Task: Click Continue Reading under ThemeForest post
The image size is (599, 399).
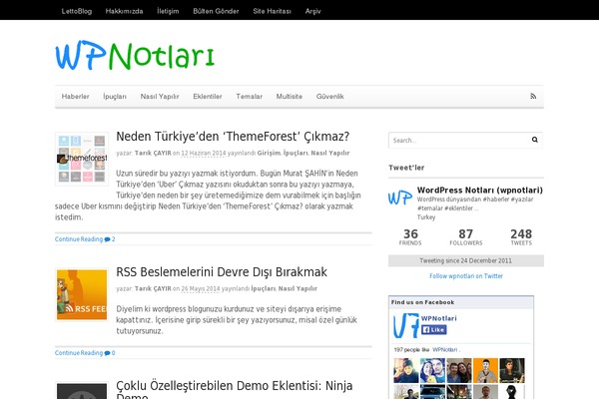Action: [79, 239]
